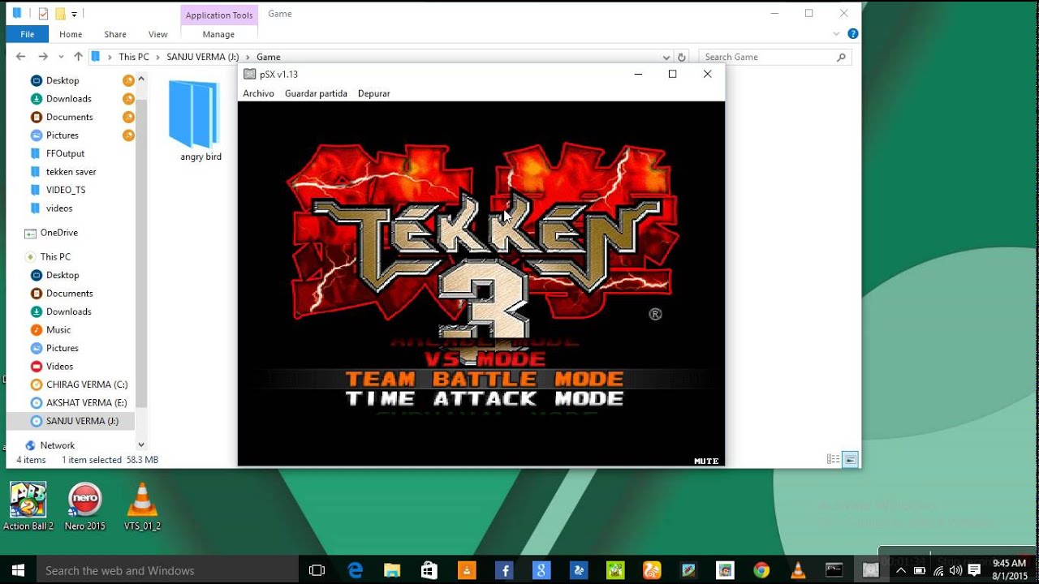This screenshot has width=1039, height=584.
Task: Click SANJU VERMA (J:) in the address bar
Action: tap(203, 57)
